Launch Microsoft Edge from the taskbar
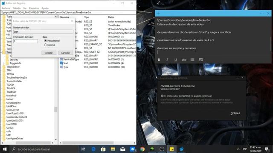 coord(93,149)
